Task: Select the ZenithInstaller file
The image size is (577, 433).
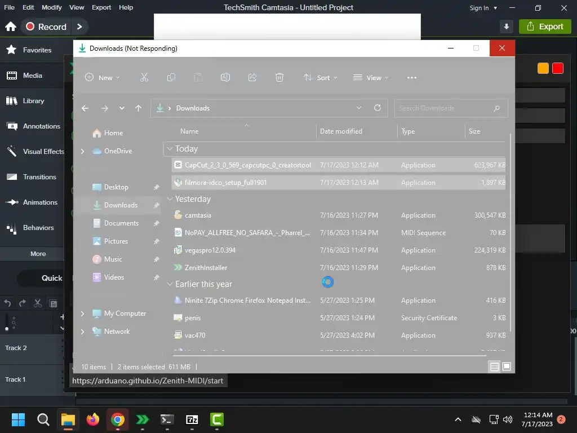Action: pos(339,268)
